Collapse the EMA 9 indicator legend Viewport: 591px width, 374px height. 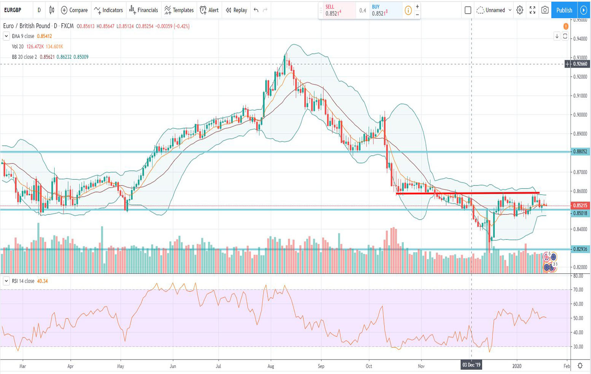pyautogui.click(x=6, y=36)
